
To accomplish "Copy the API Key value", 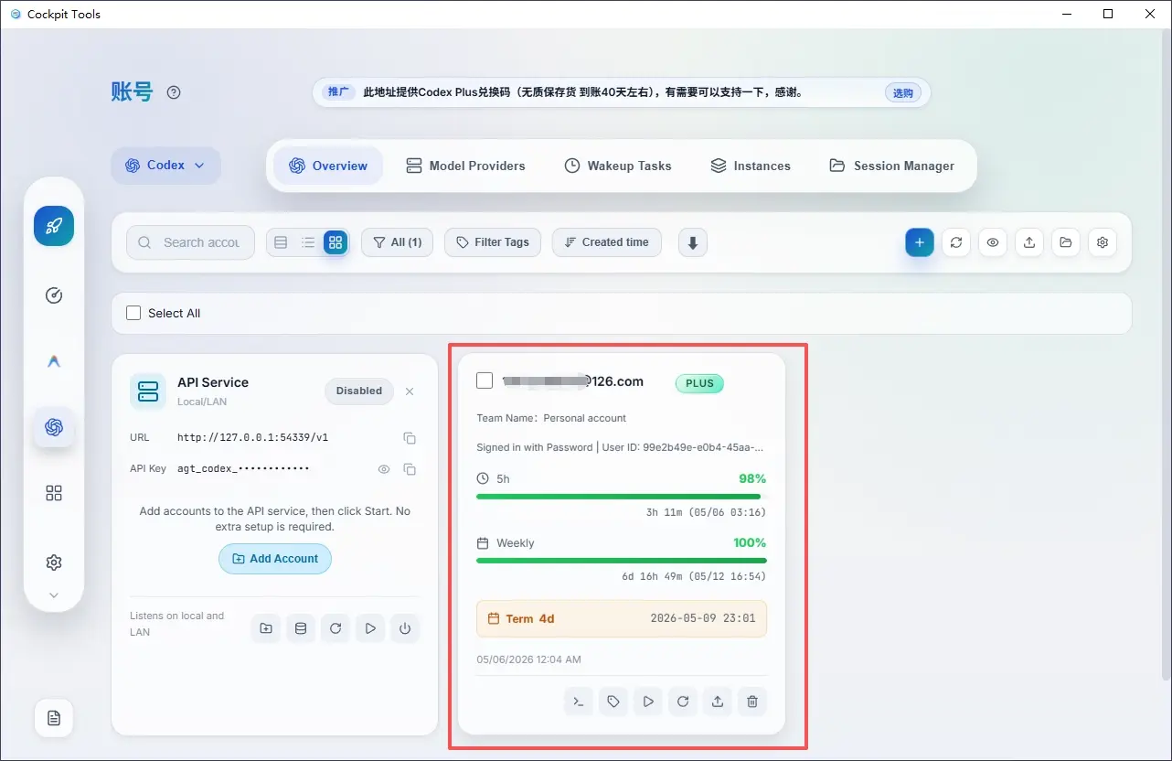I will pos(410,469).
